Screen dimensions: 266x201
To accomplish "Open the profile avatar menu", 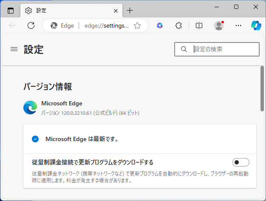I will [219, 25].
